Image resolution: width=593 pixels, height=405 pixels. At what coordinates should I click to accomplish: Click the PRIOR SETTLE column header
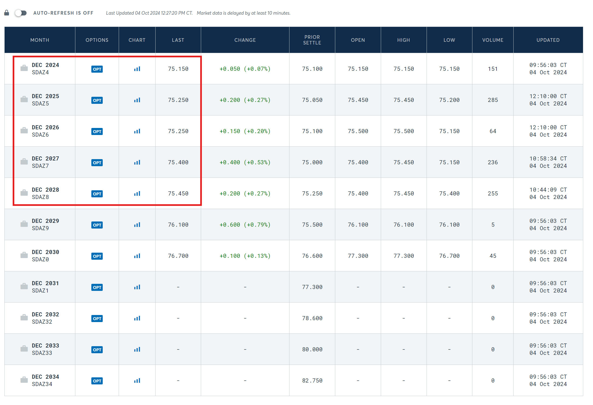(x=312, y=40)
